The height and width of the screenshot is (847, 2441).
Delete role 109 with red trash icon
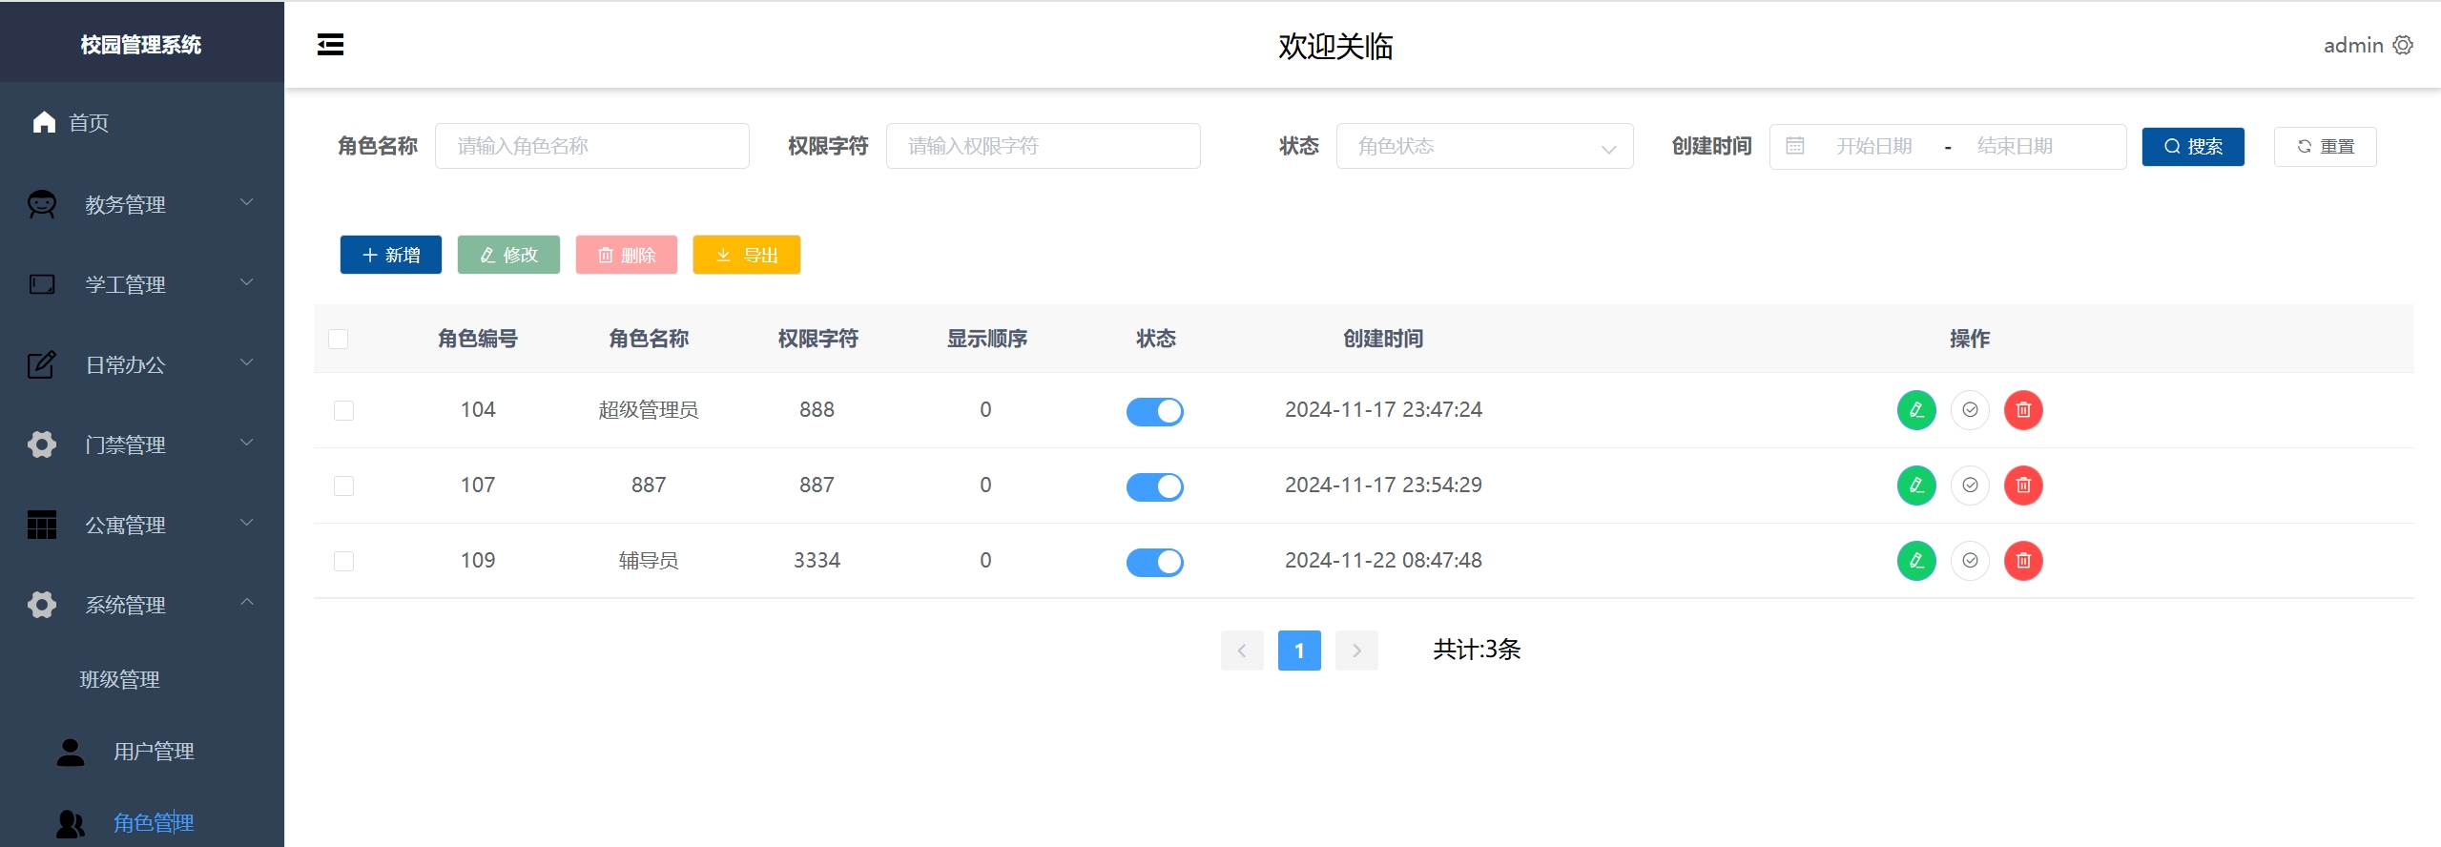2023,561
